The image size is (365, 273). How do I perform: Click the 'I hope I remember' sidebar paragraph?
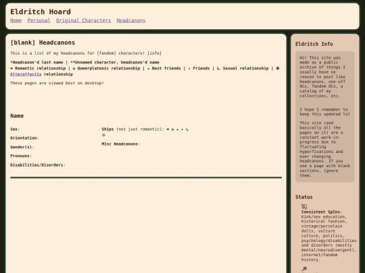click(x=324, y=112)
